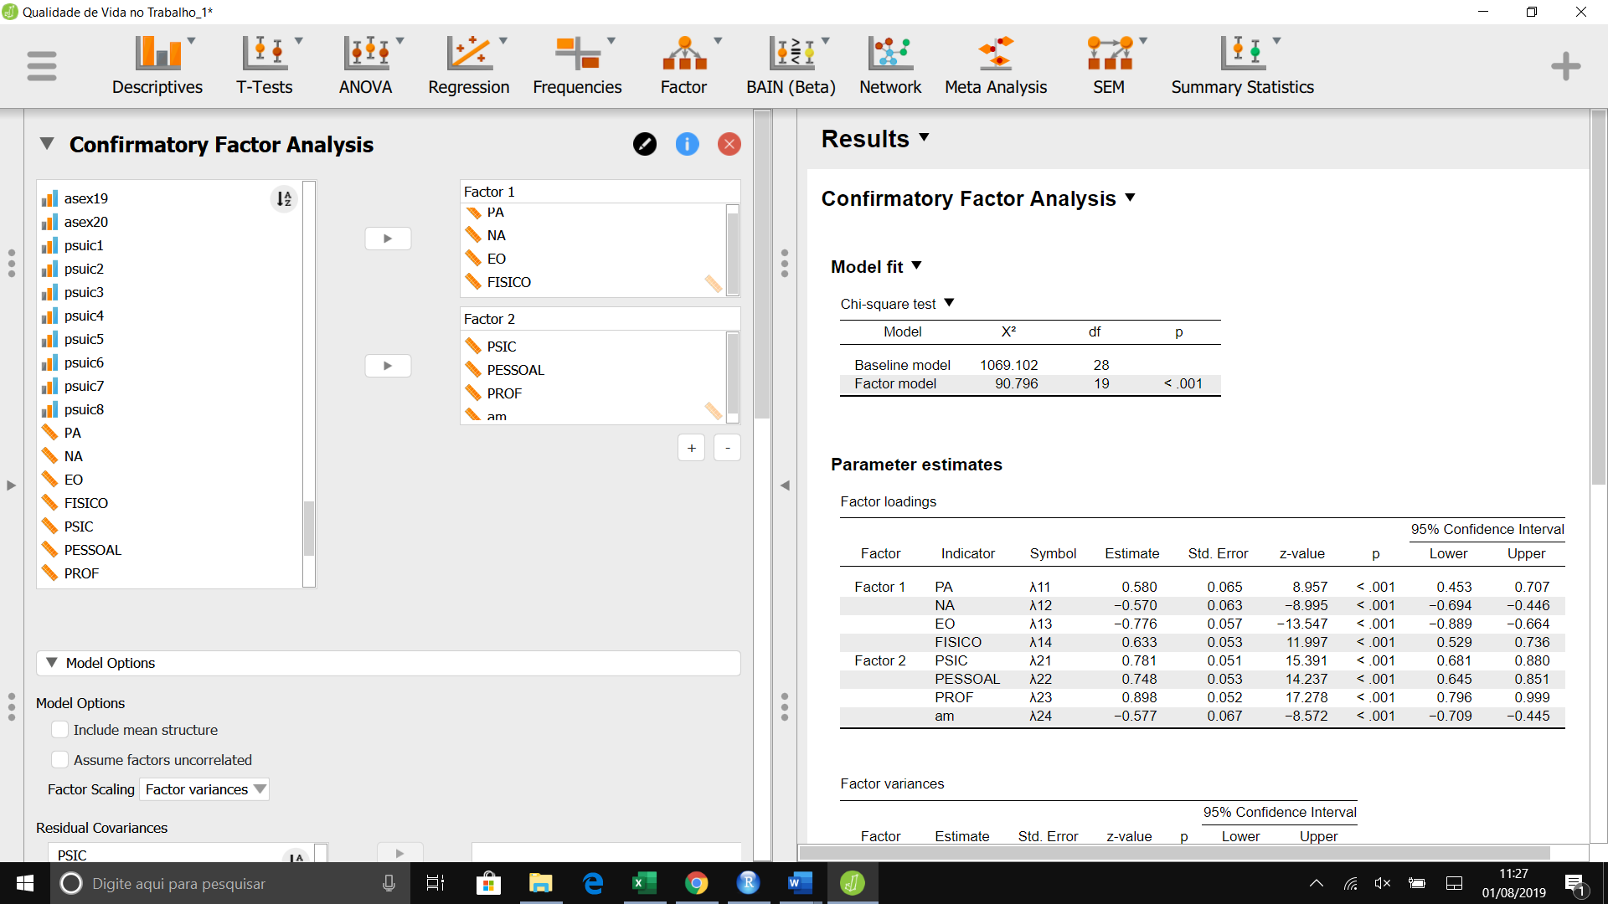The width and height of the screenshot is (1608, 904).
Task: Click the plus icon to add an analysis
Action: [x=1564, y=65]
